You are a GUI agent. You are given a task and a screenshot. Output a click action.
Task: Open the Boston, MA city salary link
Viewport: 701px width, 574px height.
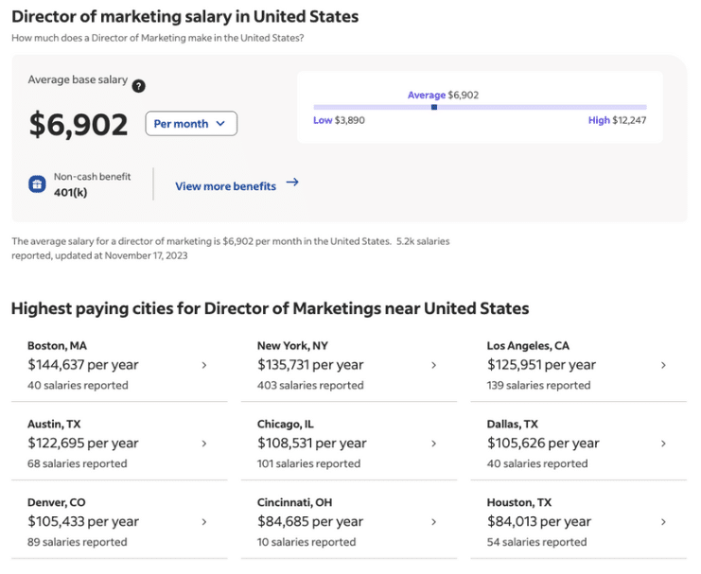pos(119,365)
